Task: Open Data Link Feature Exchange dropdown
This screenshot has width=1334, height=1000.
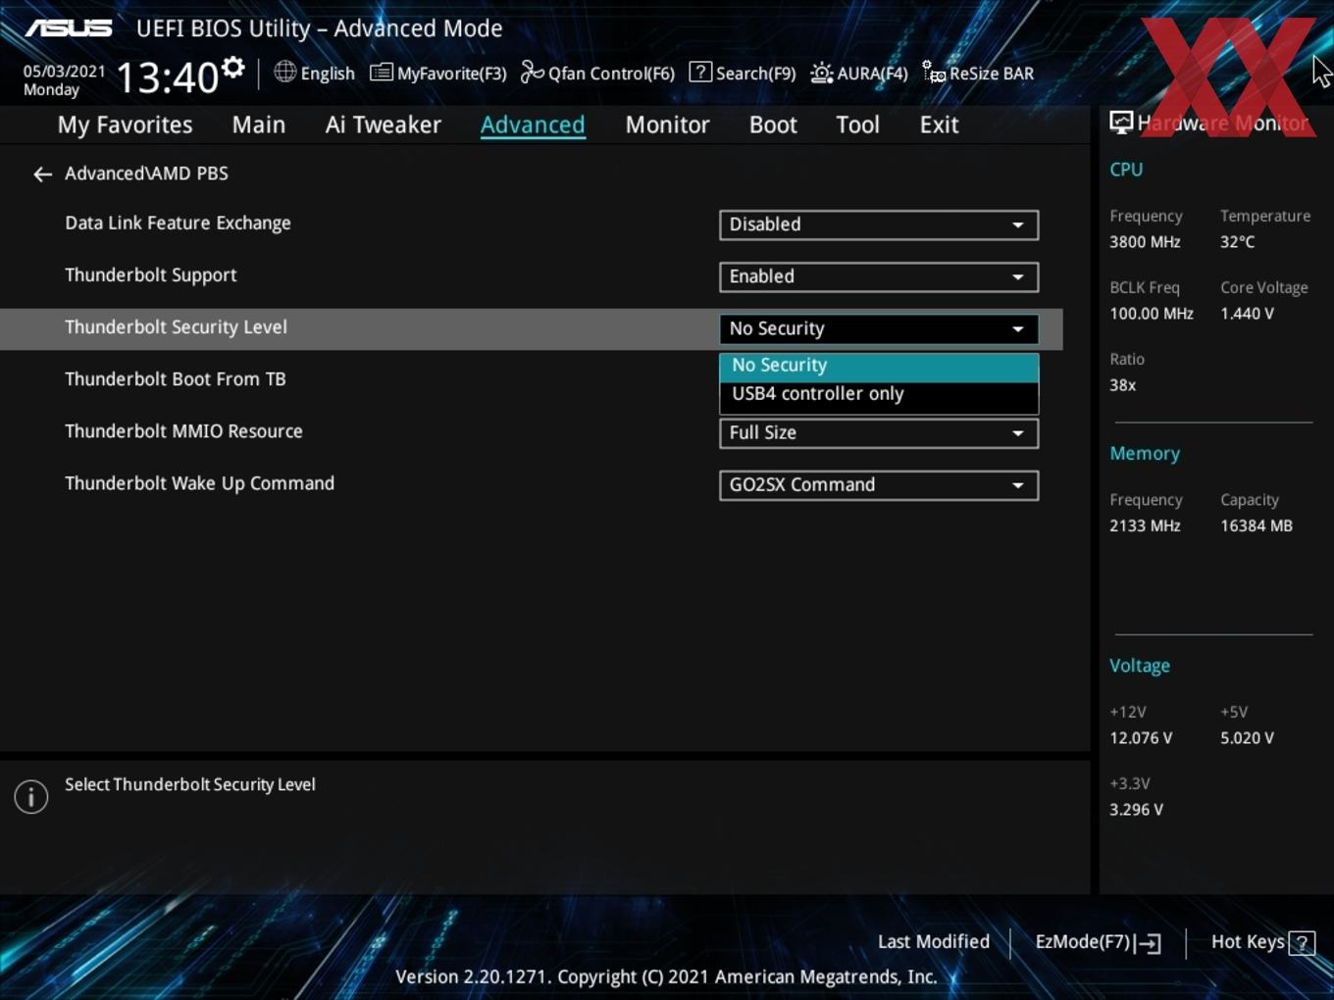Action: (879, 225)
